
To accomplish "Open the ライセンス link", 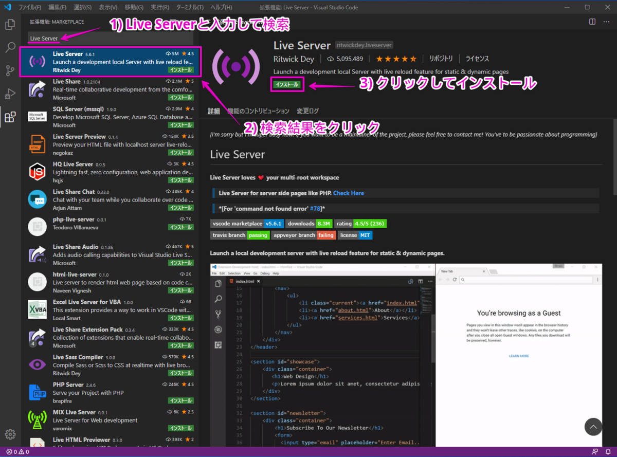I will click(x=477, y=59).
